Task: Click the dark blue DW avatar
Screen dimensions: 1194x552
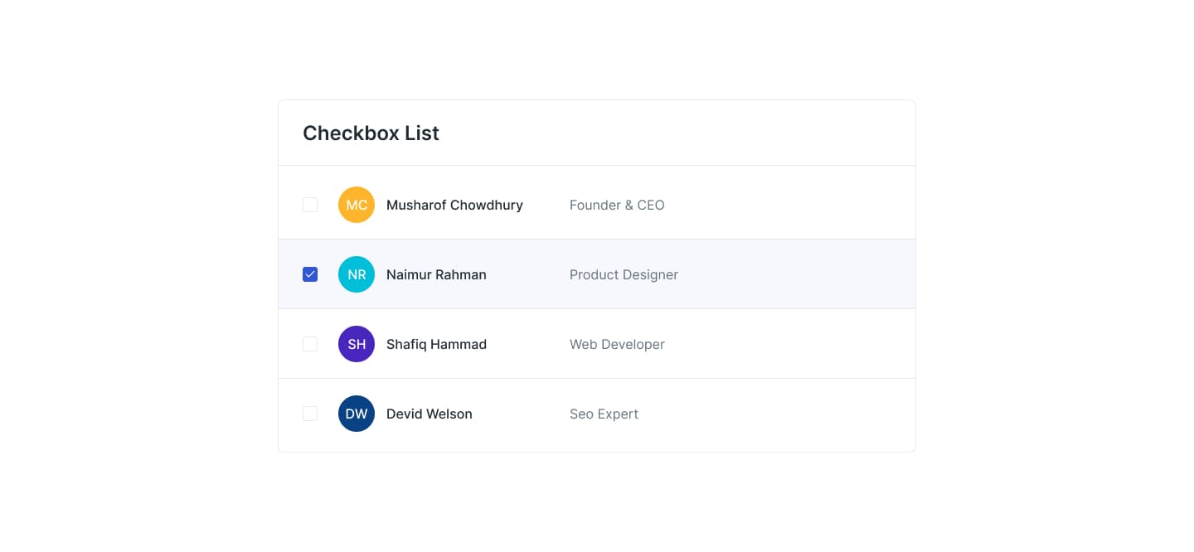Action: [x=357, y=414]
